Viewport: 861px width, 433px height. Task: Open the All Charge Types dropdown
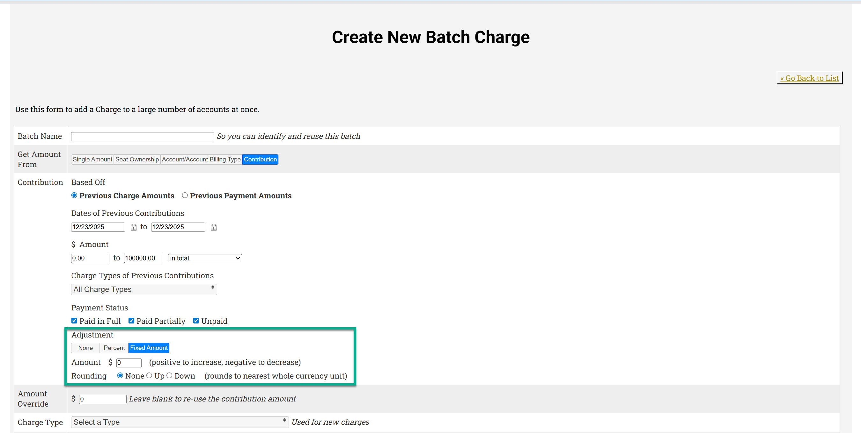(x=144, y=289)
